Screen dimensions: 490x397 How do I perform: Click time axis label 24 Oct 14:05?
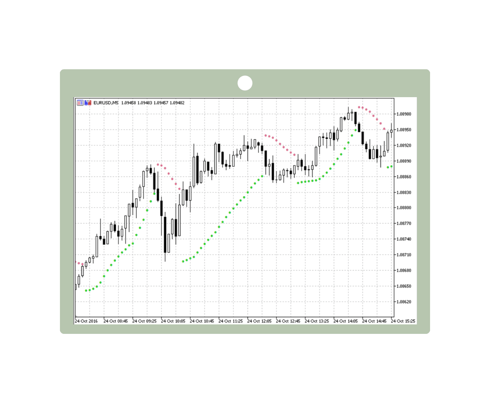coord(346,321)
